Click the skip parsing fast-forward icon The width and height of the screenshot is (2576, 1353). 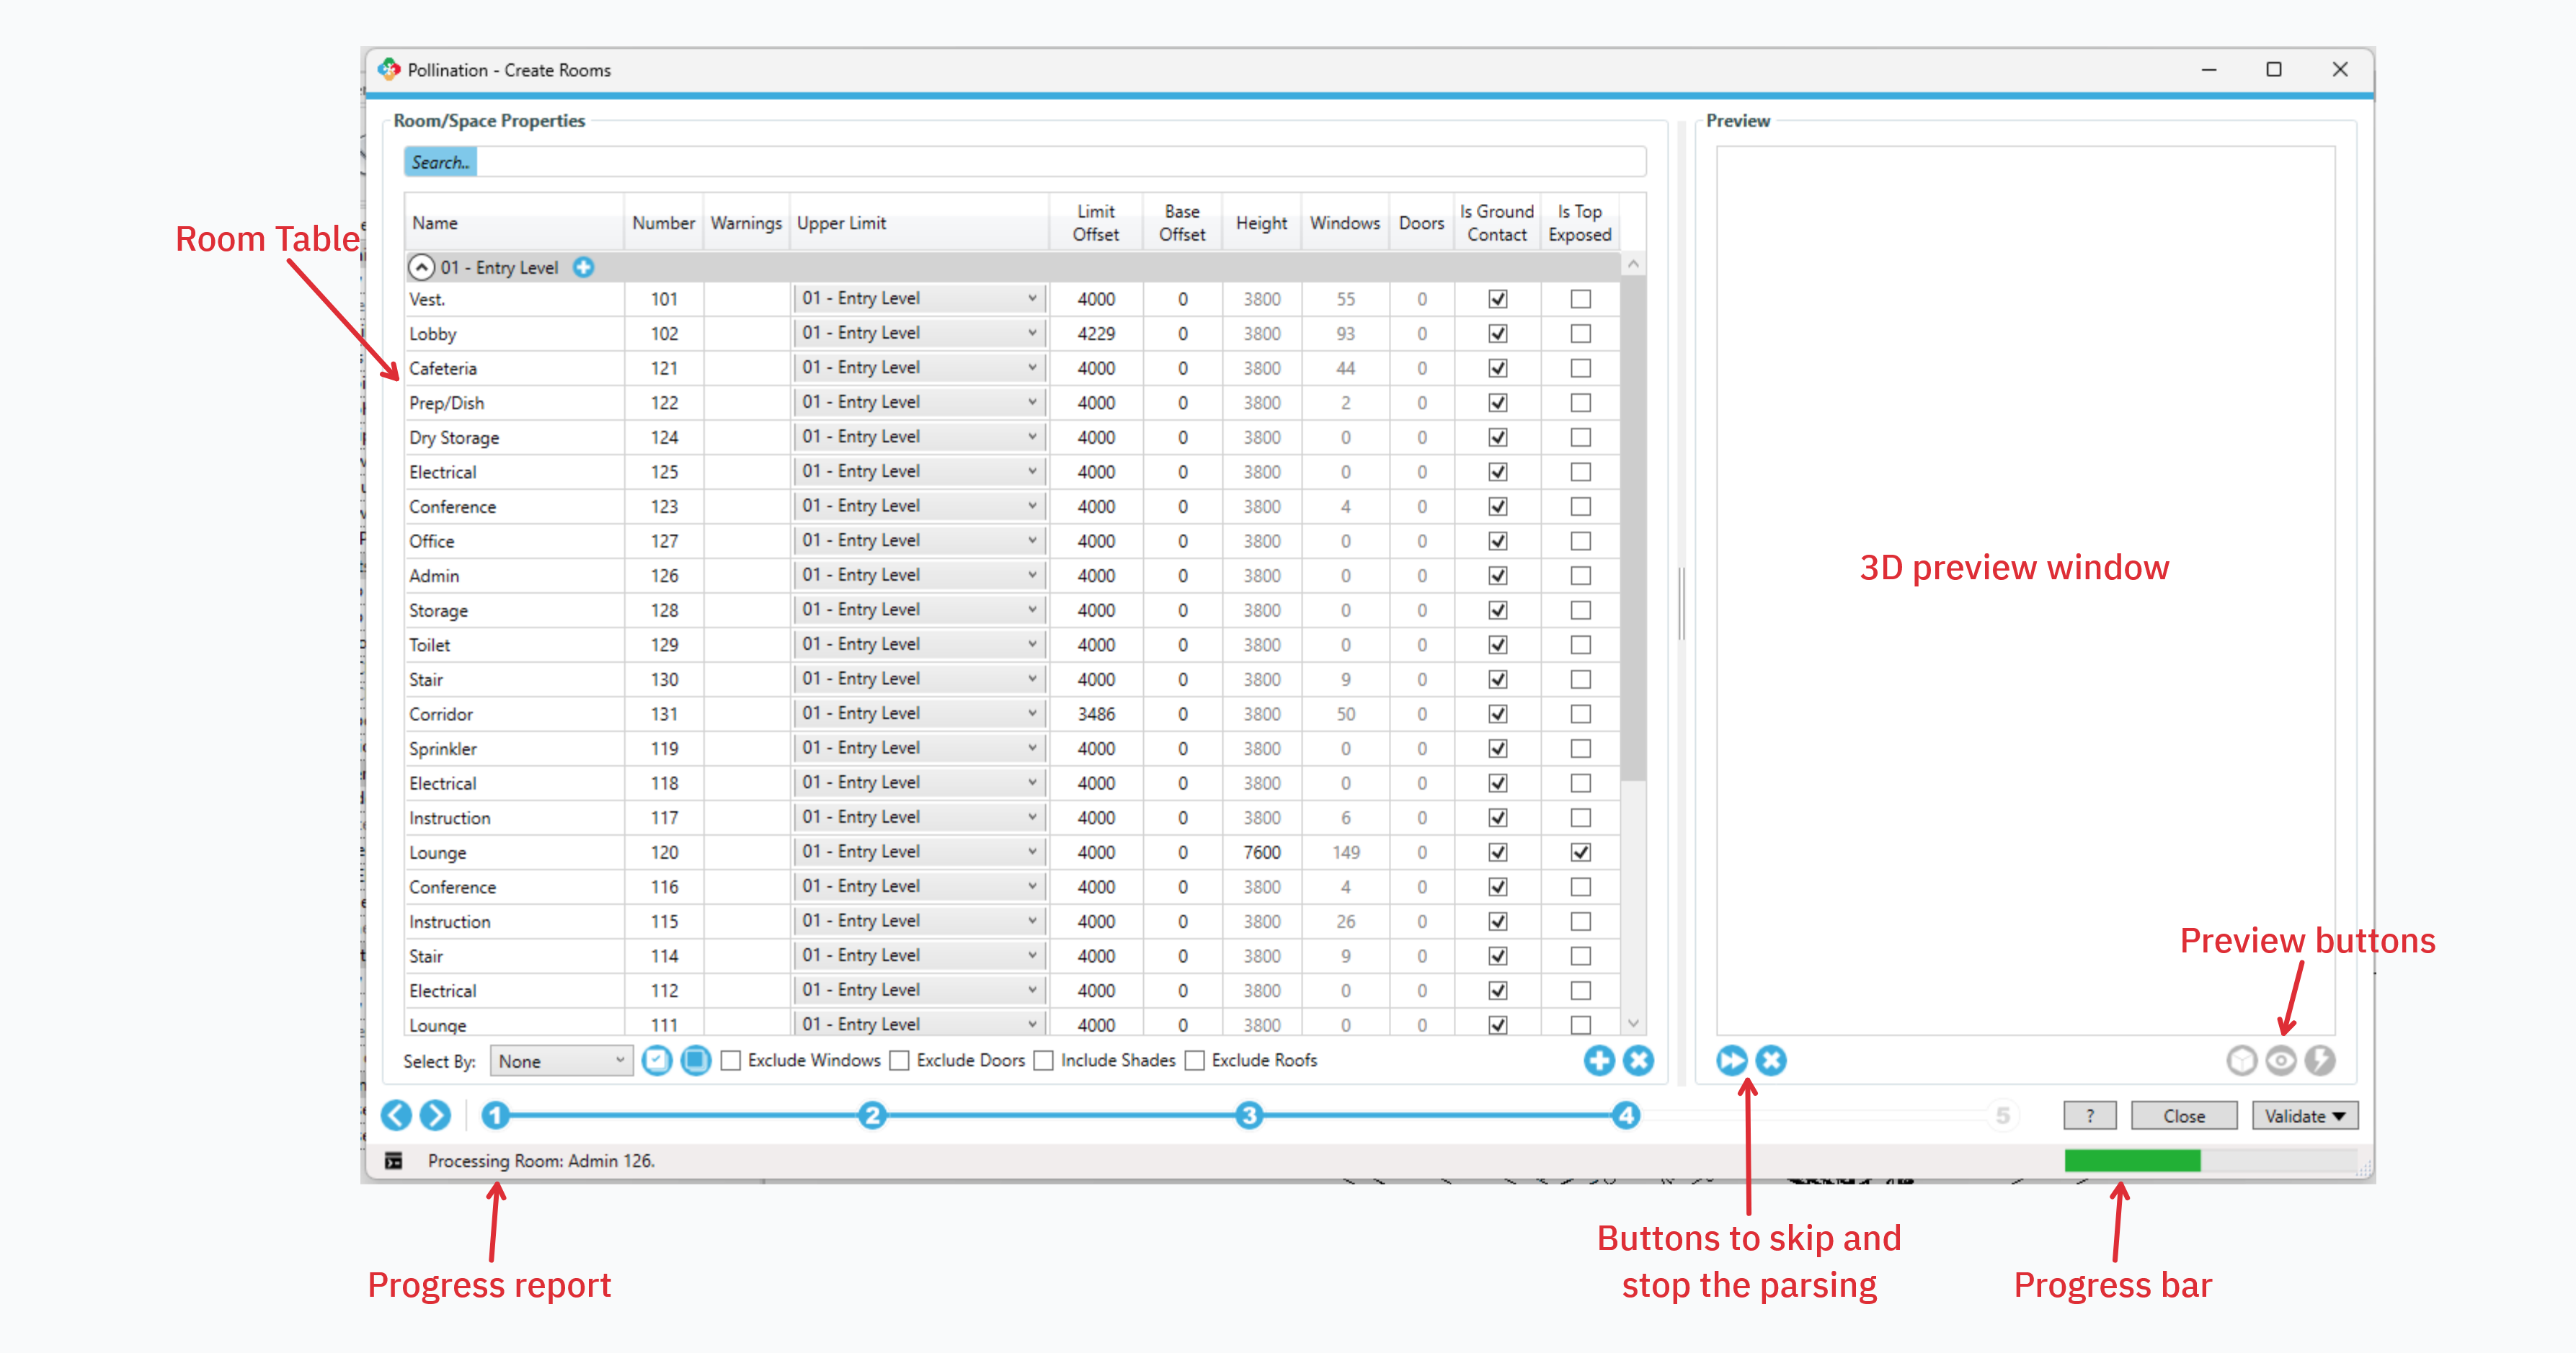(x=1732, y=1060)
